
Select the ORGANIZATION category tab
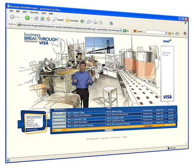pyautogui.click(x=59, y=123)
